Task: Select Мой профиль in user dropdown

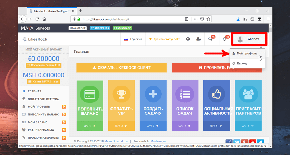Action: click(x=247, y=53)
